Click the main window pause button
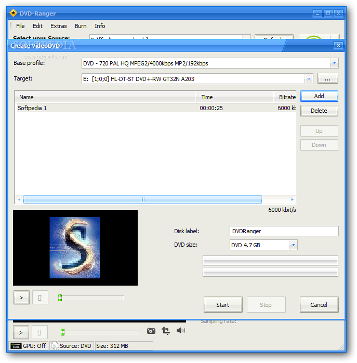Image resolution: width=357 pixels, height=363 pixels. point(39,332)
